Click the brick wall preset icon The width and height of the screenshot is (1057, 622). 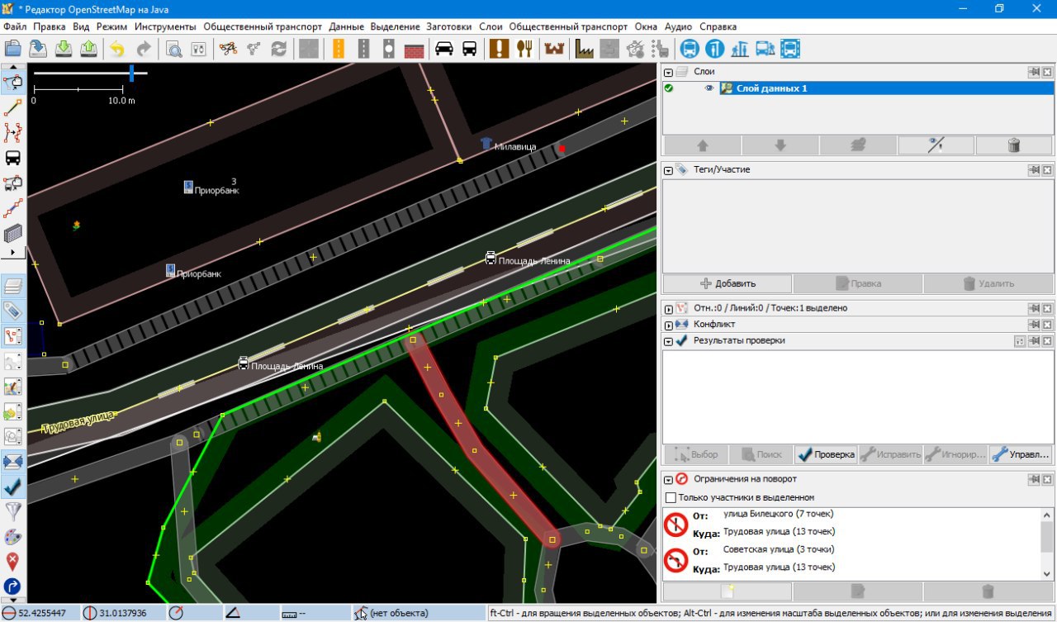tap(414, 49)
